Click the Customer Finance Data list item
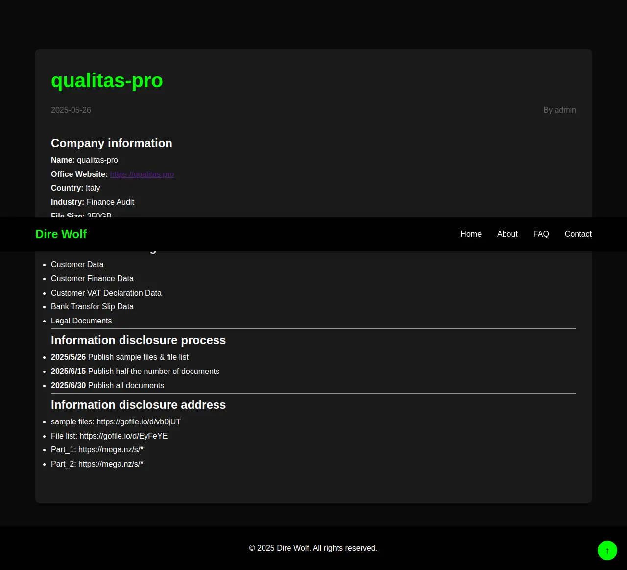This screenshot has height=570, width=627. pyautogui.click(x=92, y=279)
